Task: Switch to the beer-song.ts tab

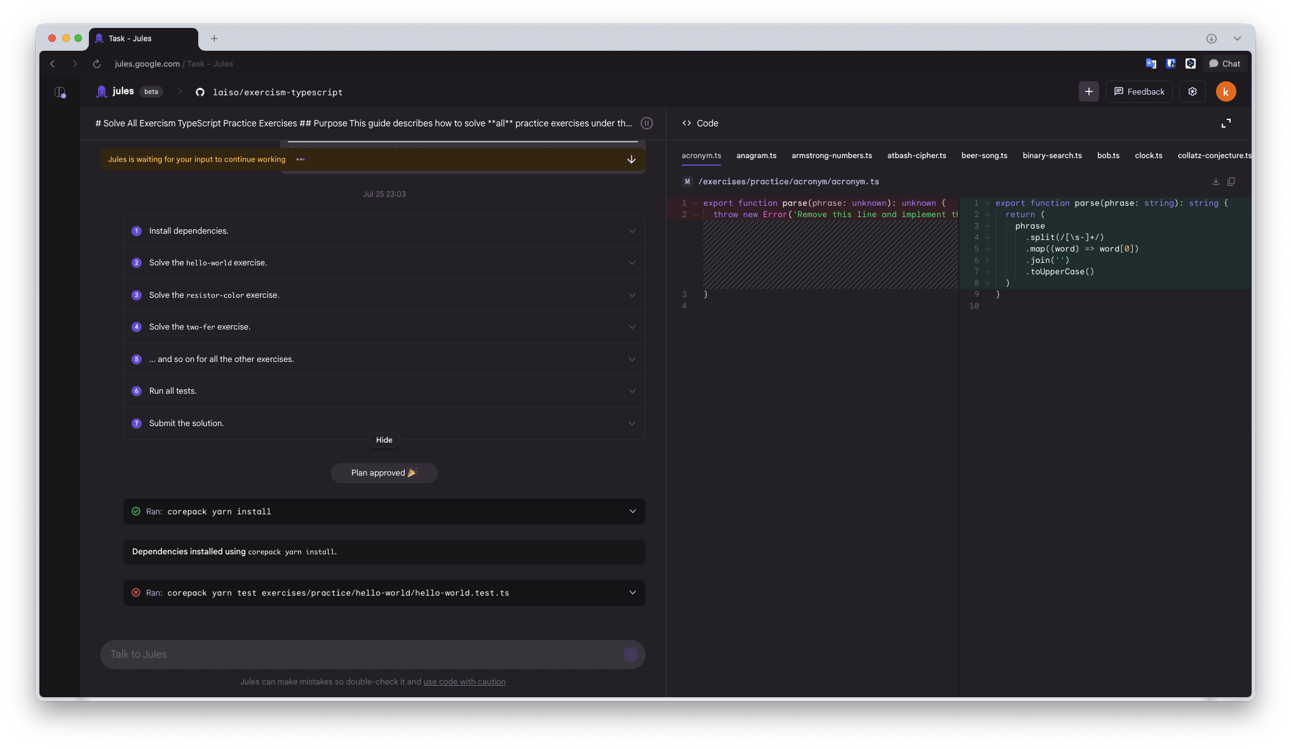Action: point(984,156)
